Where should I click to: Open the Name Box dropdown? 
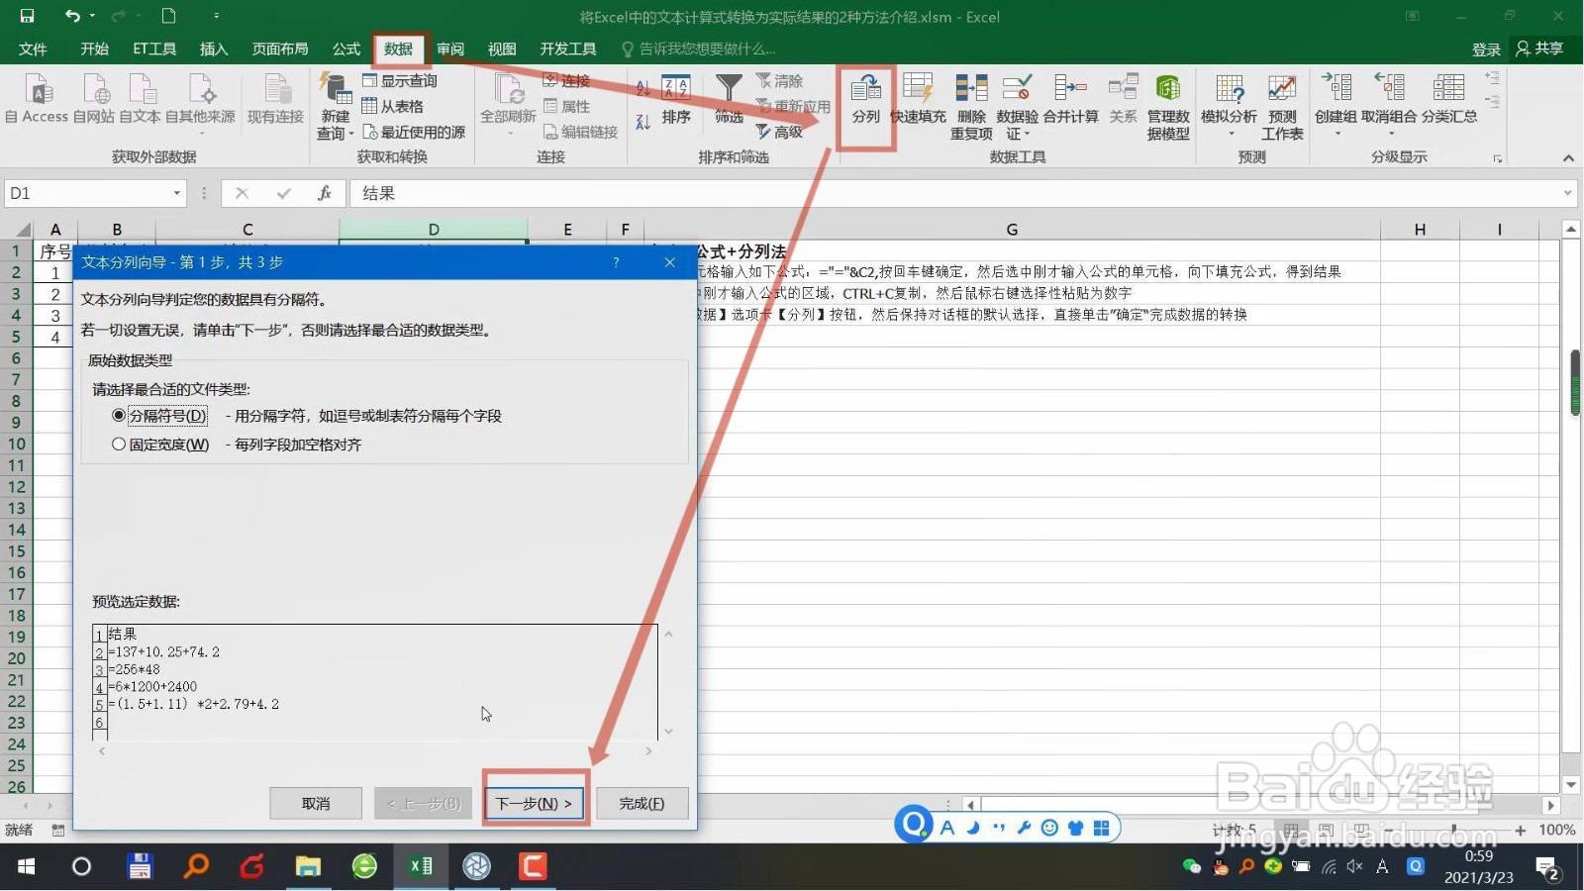176,192
